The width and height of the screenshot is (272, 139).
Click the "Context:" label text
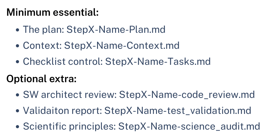tap(42, 46)
